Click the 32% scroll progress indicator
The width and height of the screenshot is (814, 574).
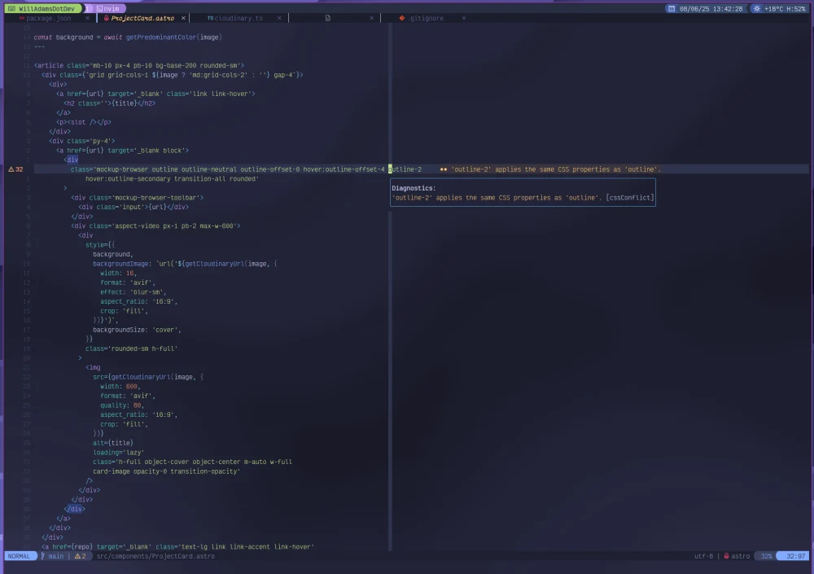click(766, 556)
